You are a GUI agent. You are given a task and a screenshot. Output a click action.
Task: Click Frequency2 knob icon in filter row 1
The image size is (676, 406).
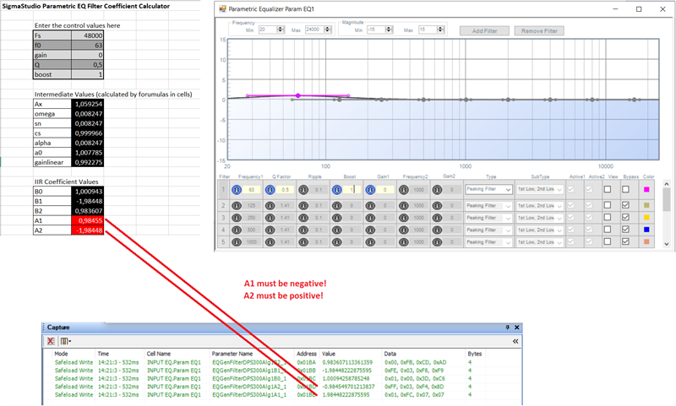404,189
